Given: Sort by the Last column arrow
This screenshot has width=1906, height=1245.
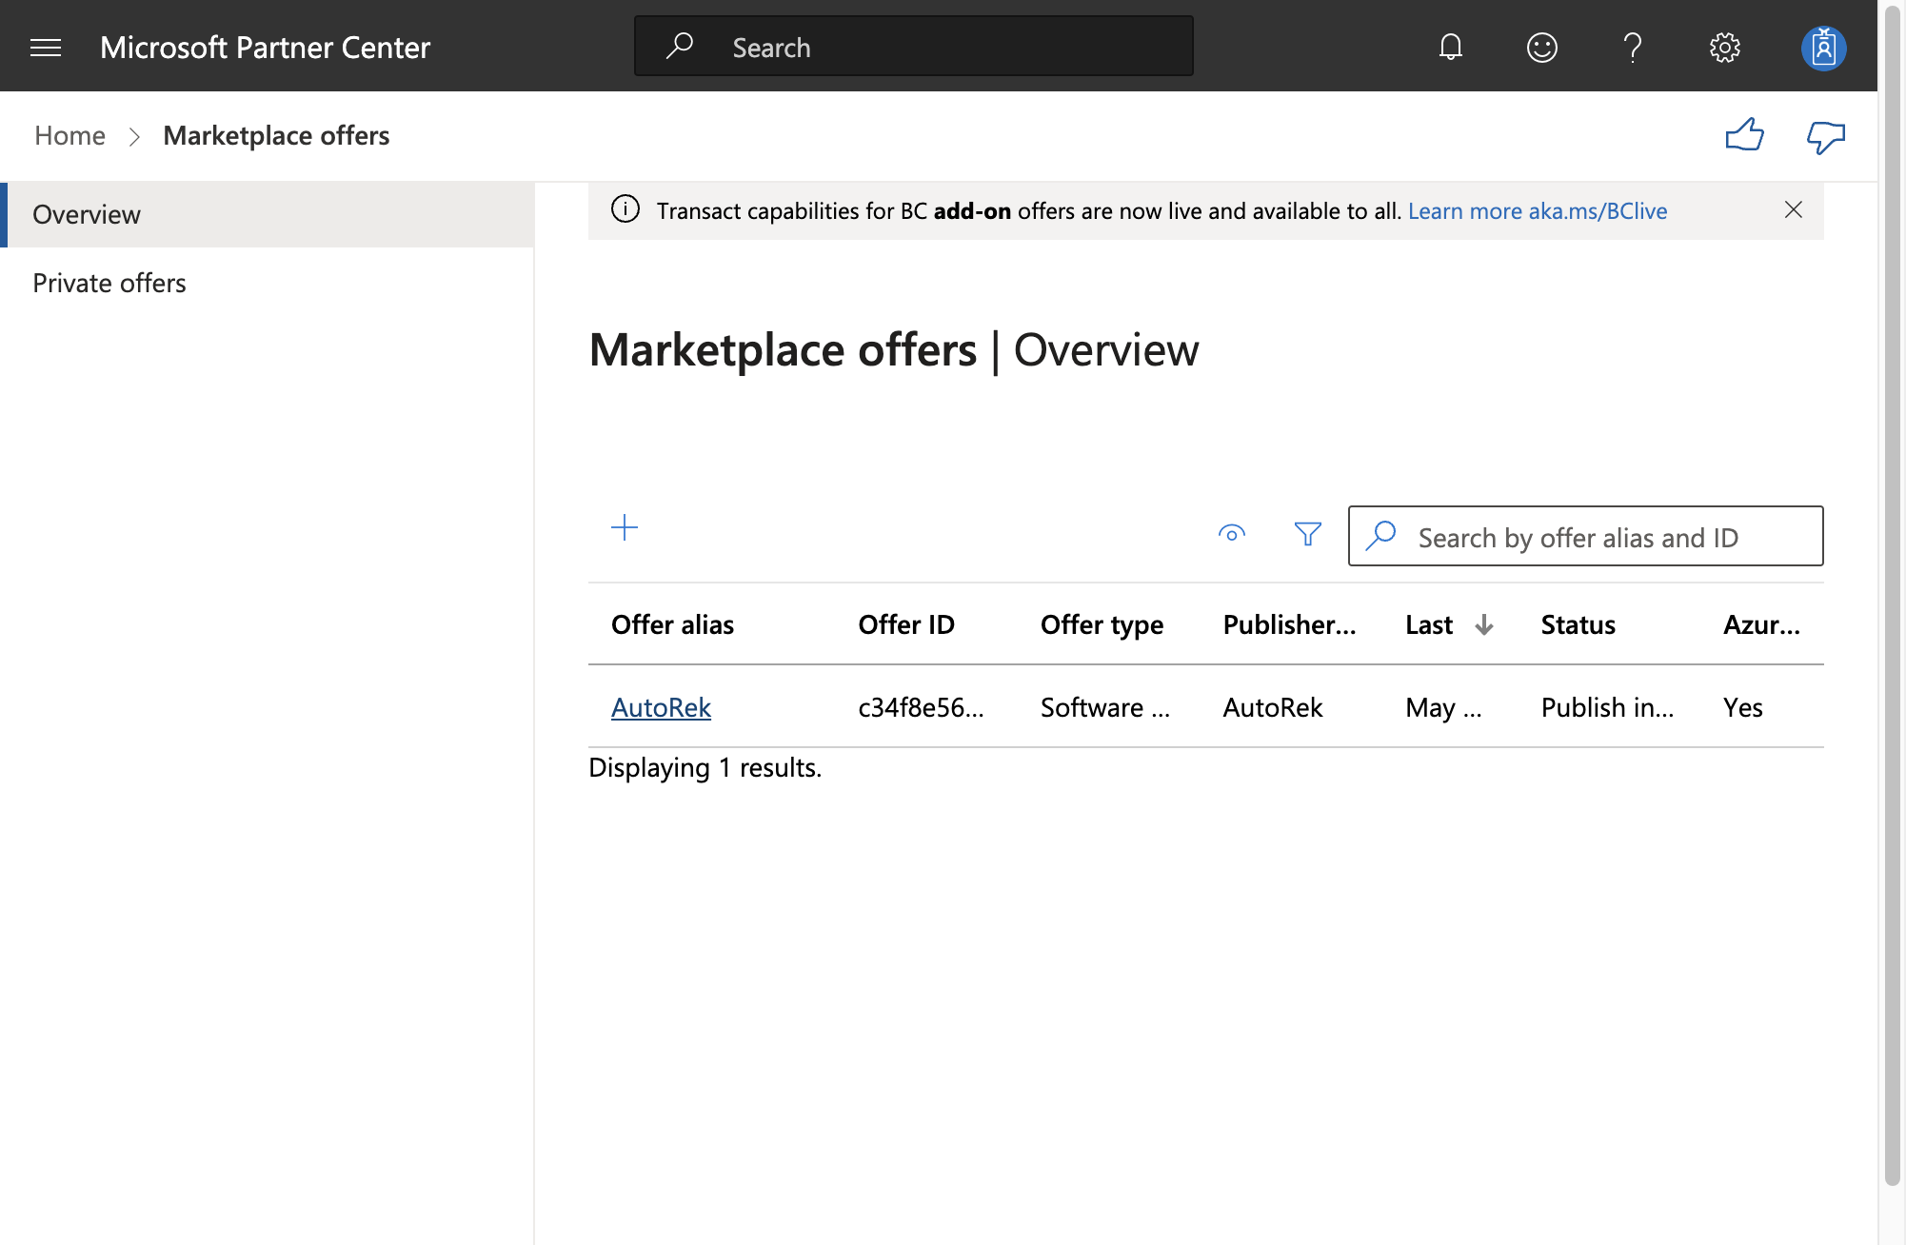Looking at the screenshot, I should pos(1483,624).
